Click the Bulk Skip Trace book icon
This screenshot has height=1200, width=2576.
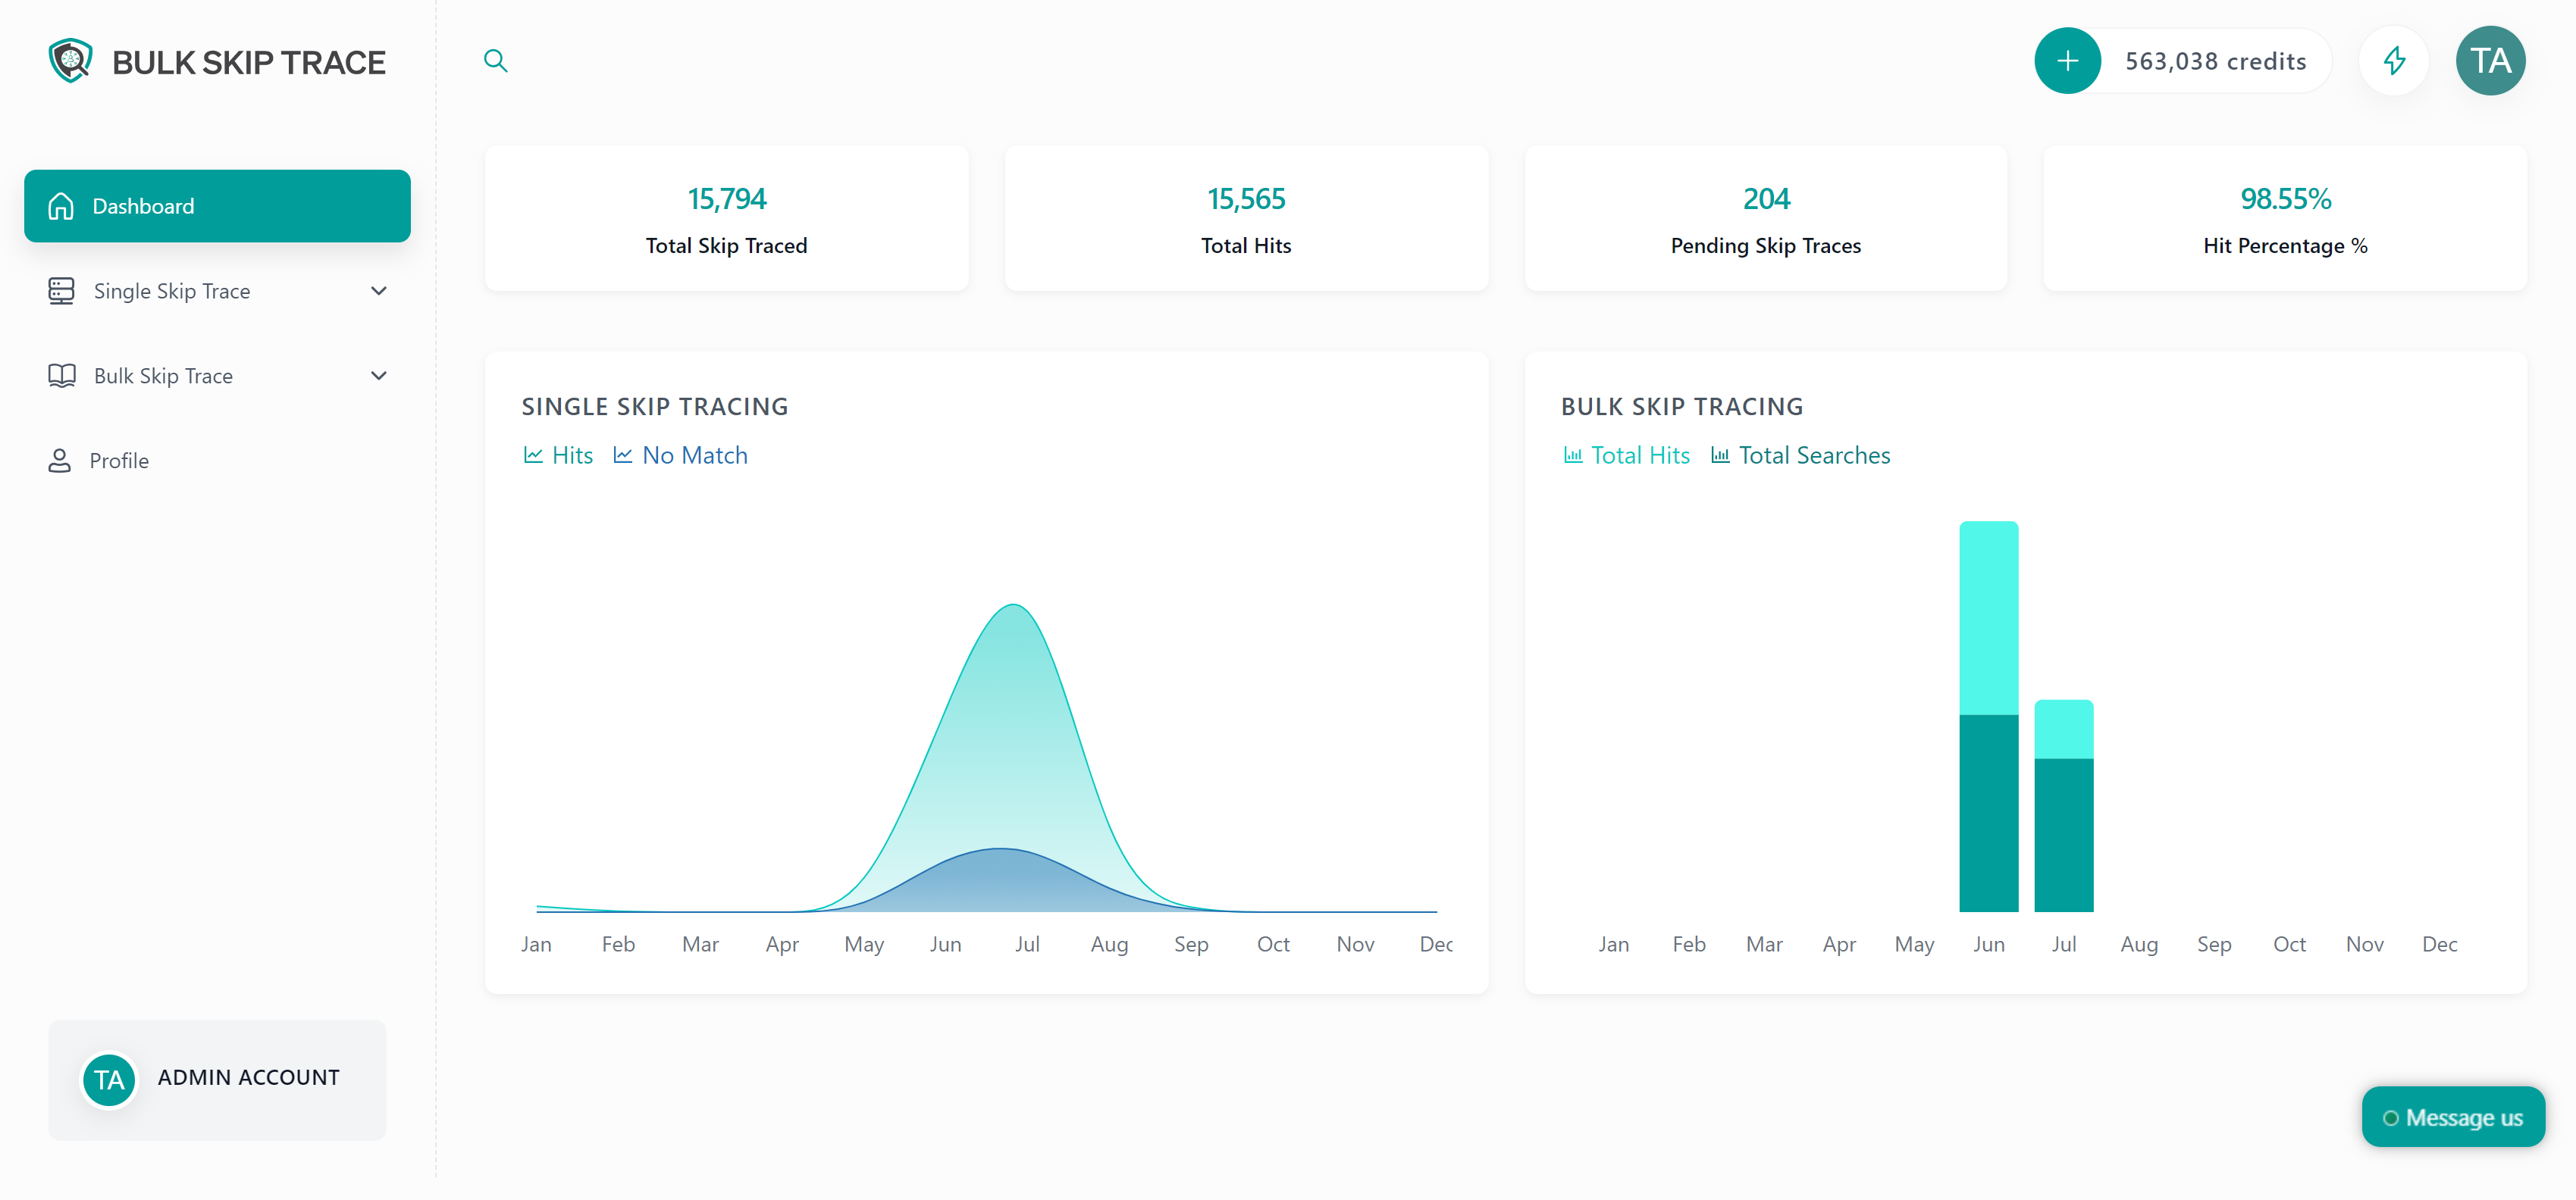click(x=61, y=376)
